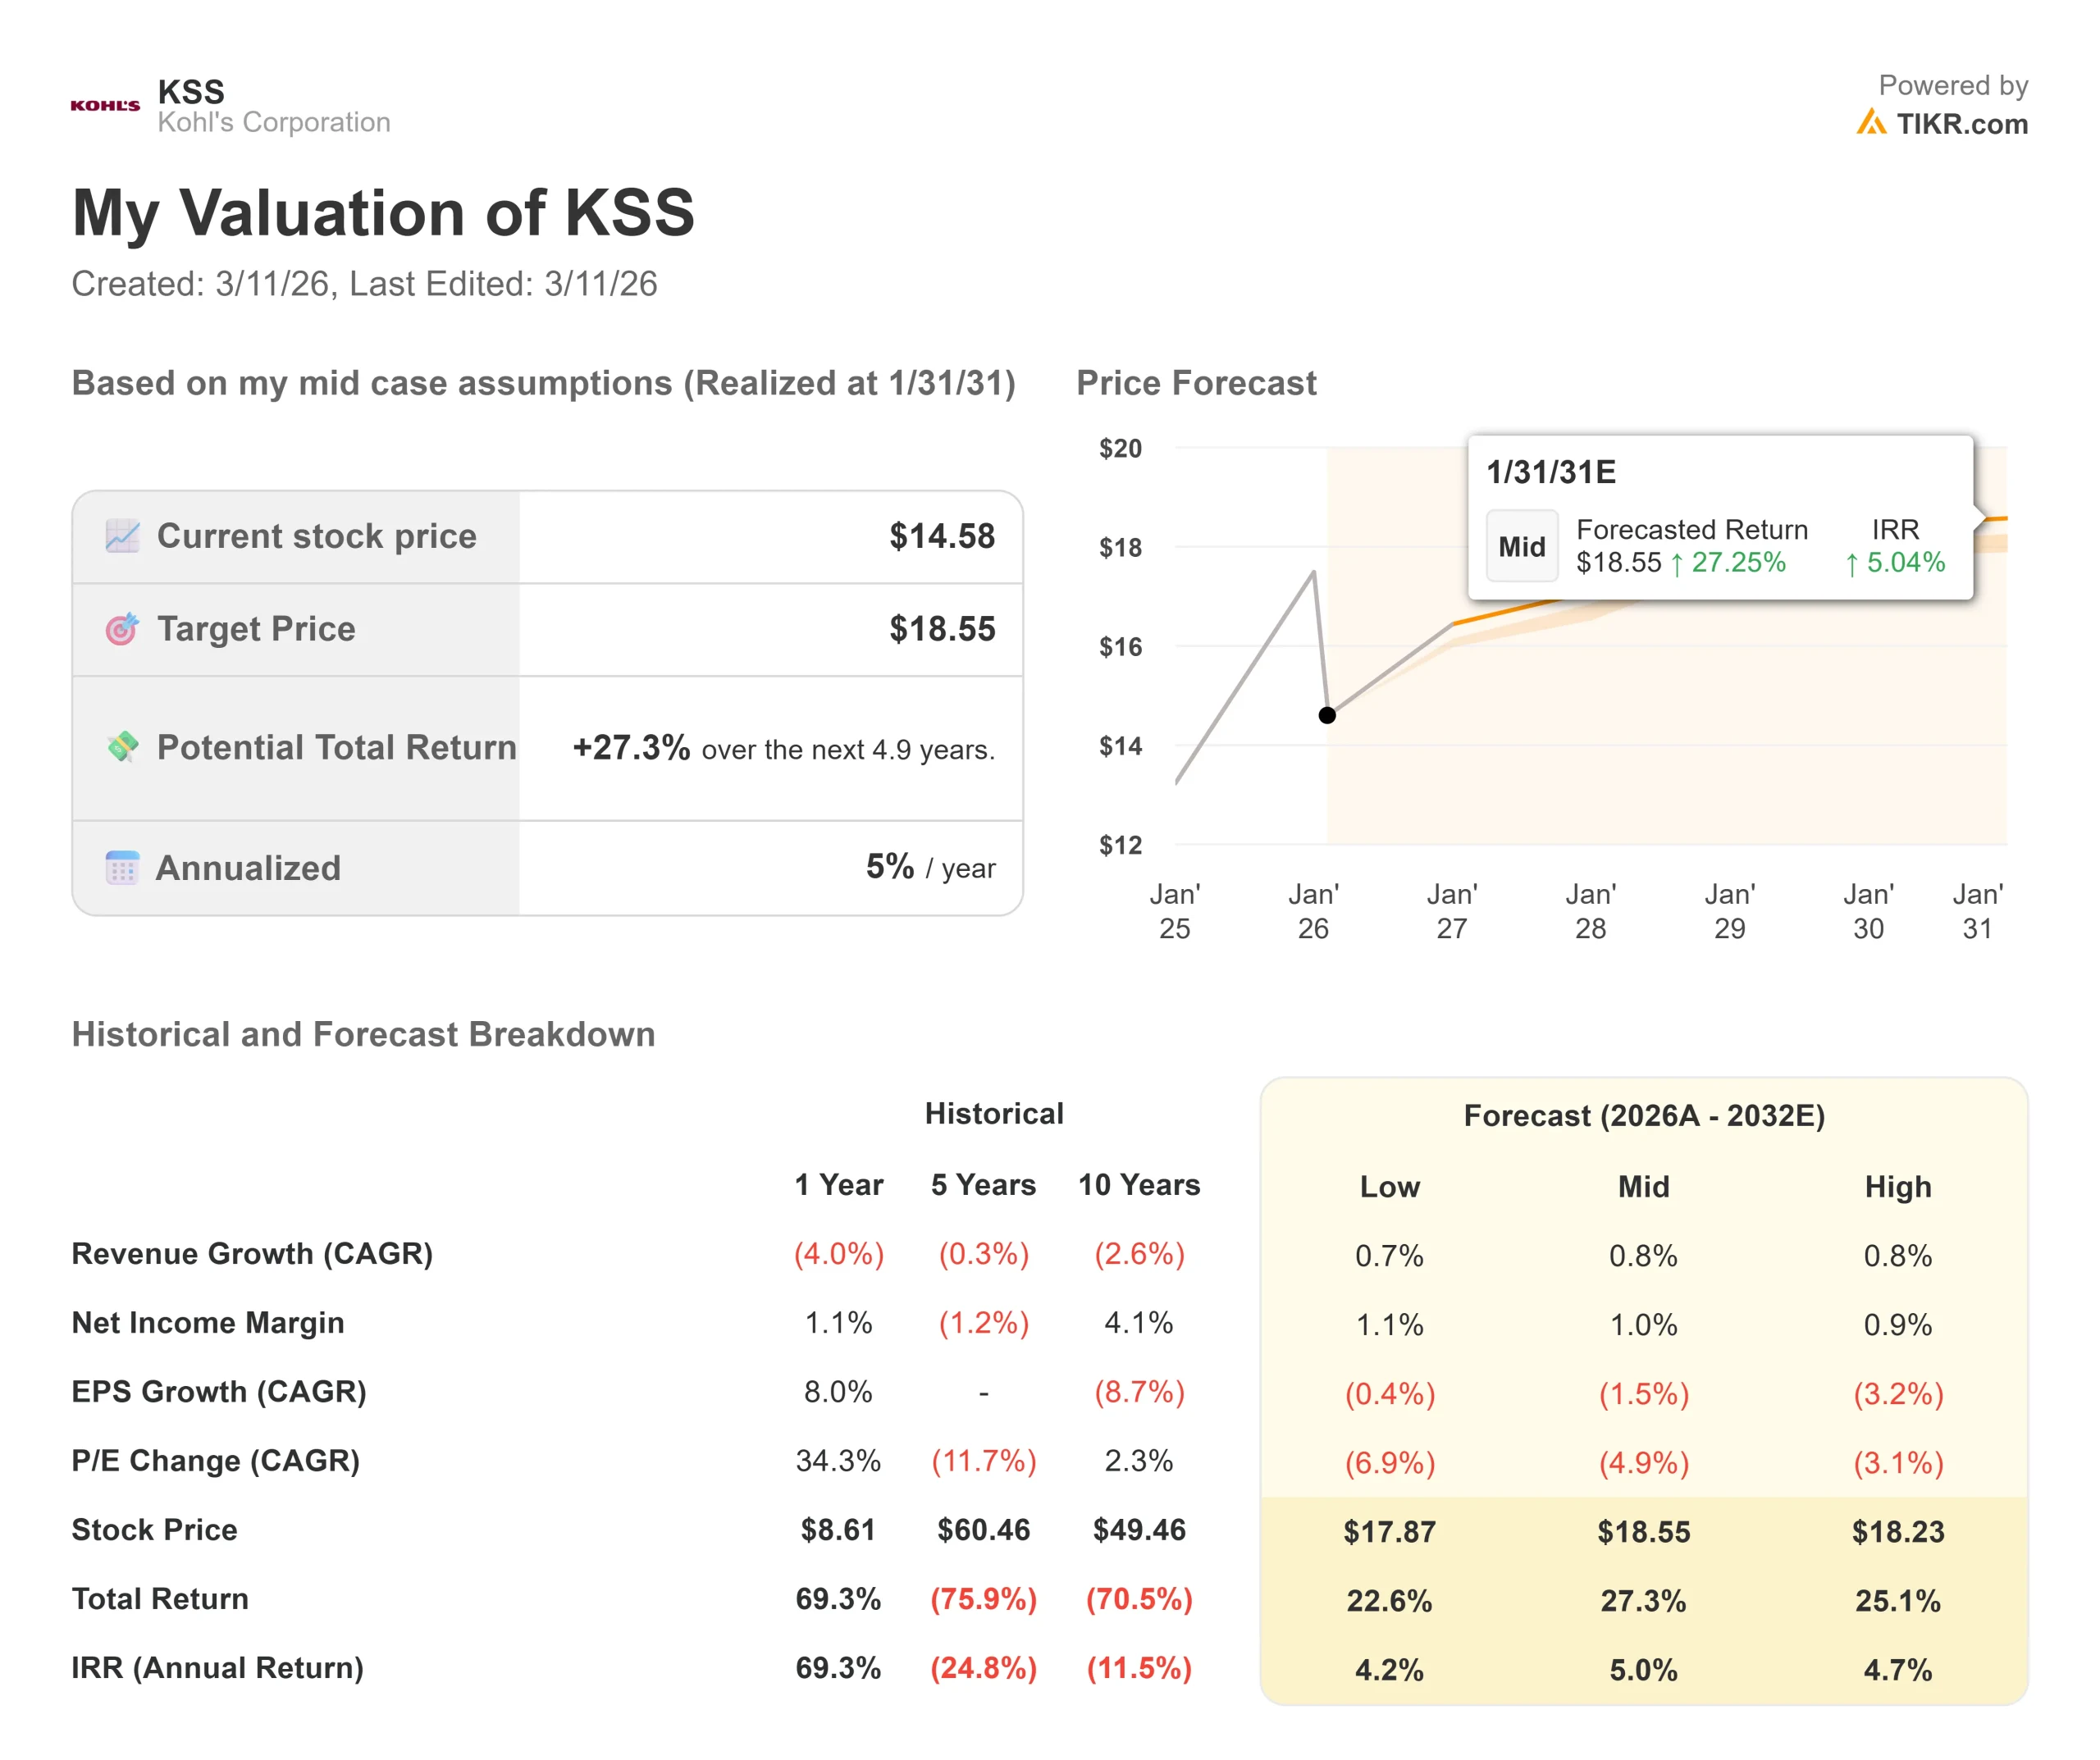Click the Mid badge in chart tooltip
This screenshot has width=2100, height=1760.
coord(1521,547)
